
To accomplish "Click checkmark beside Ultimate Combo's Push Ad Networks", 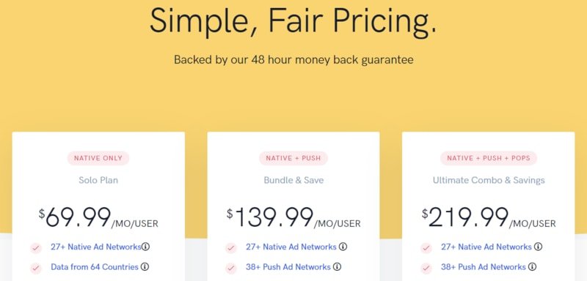I will tap(426, 269).
